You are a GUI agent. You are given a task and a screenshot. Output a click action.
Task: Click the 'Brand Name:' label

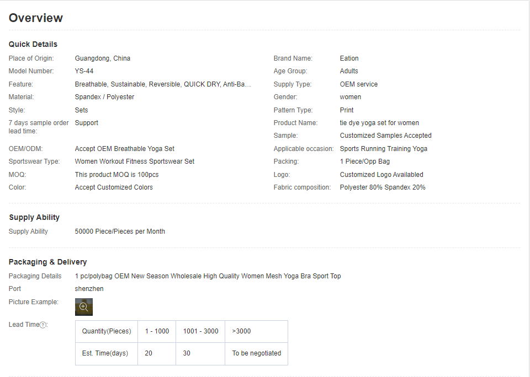293,58
